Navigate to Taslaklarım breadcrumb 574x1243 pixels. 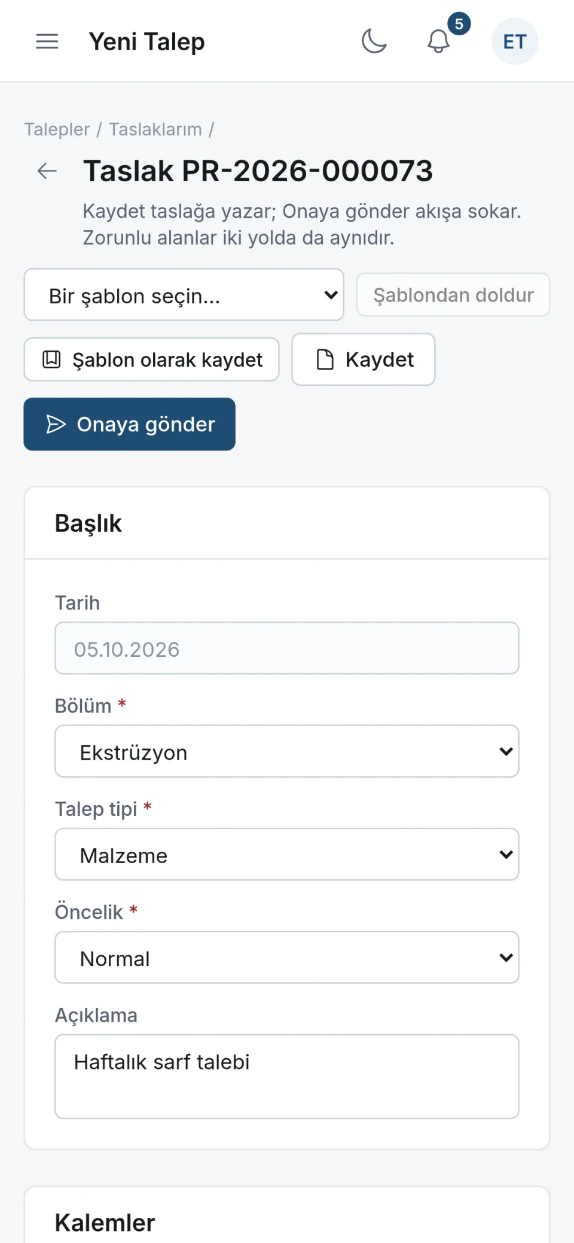pyautogui.click(x=155, y=129)
